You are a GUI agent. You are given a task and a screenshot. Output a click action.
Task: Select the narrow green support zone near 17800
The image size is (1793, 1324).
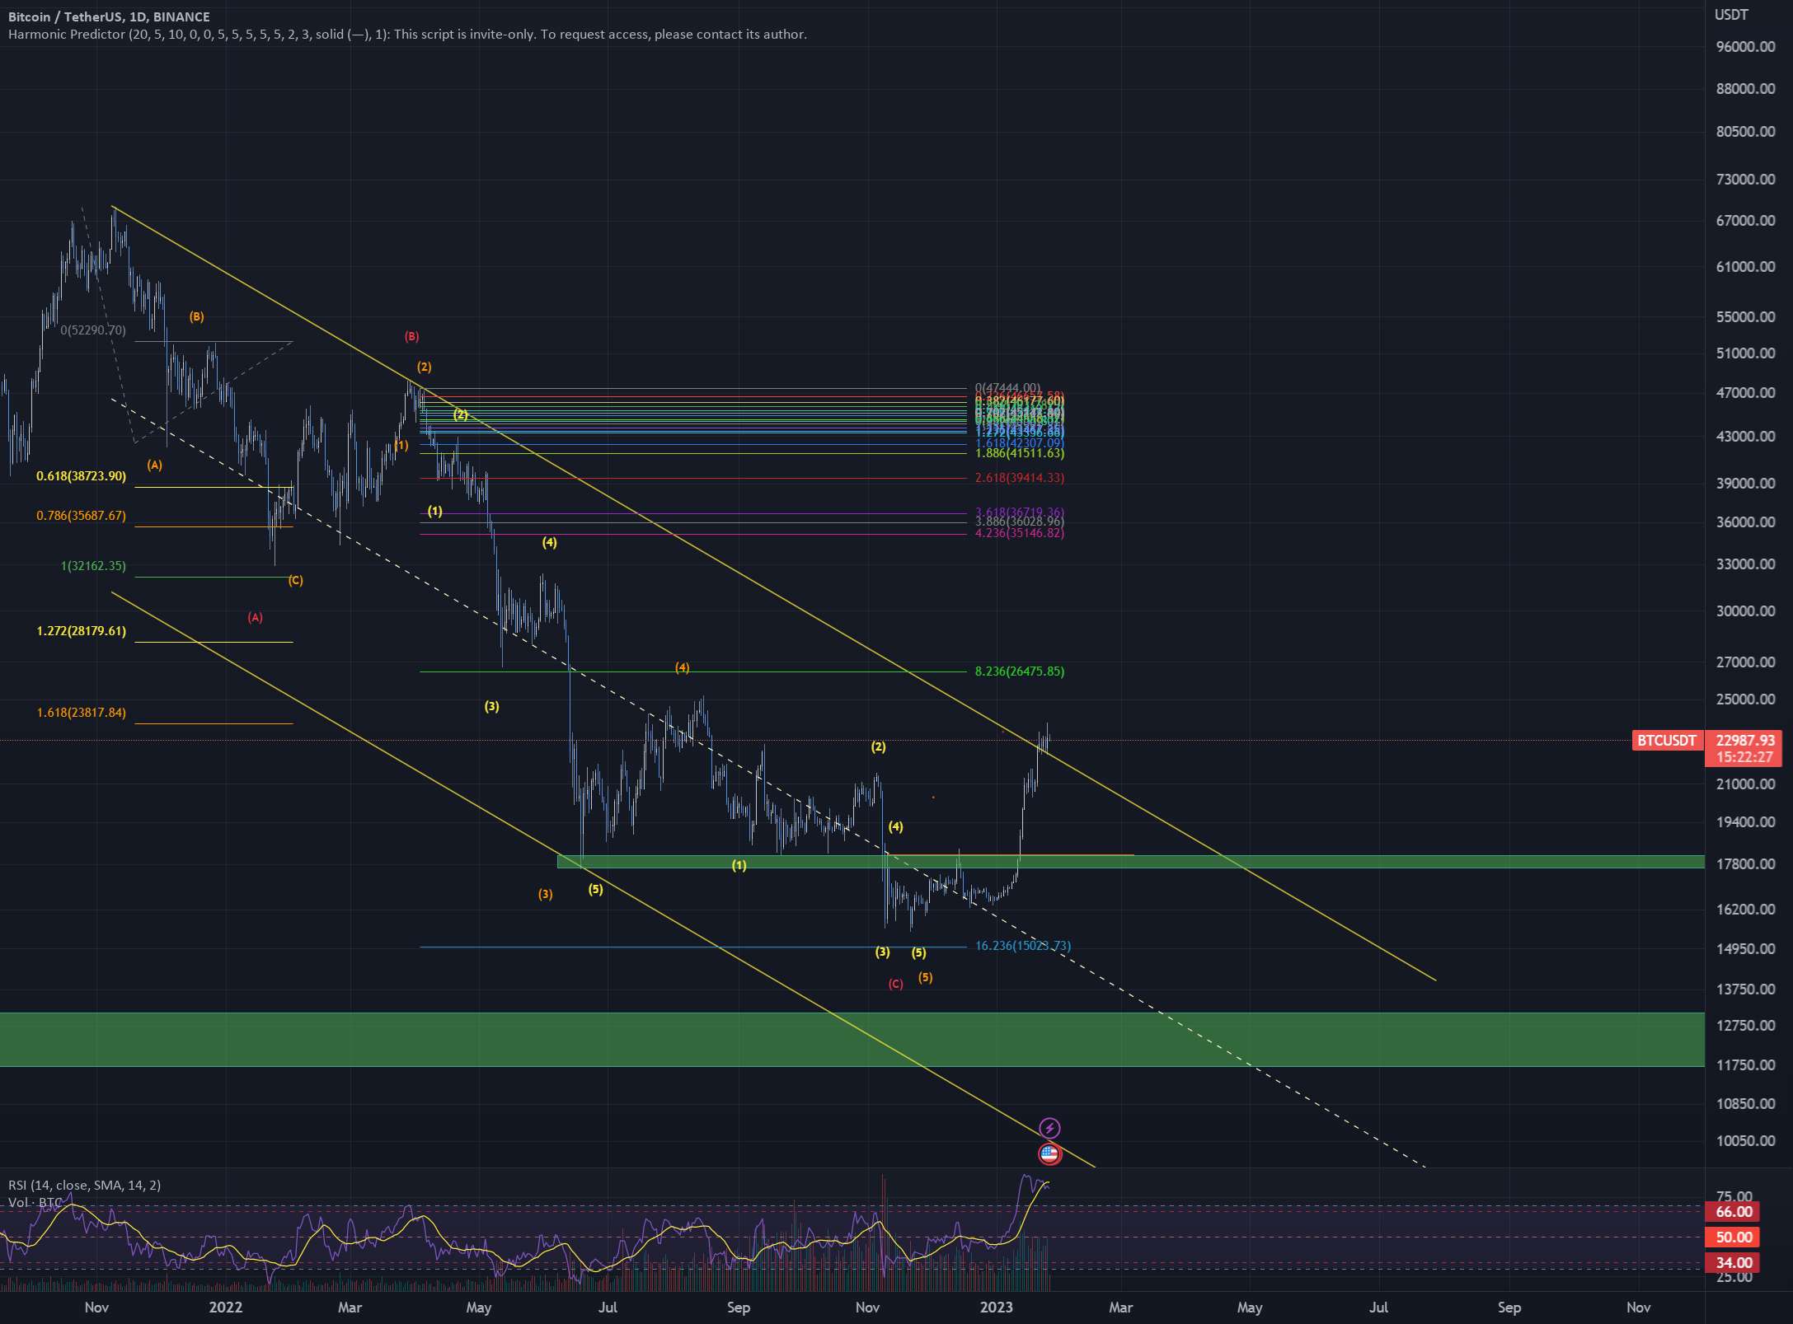(1130, 862)
